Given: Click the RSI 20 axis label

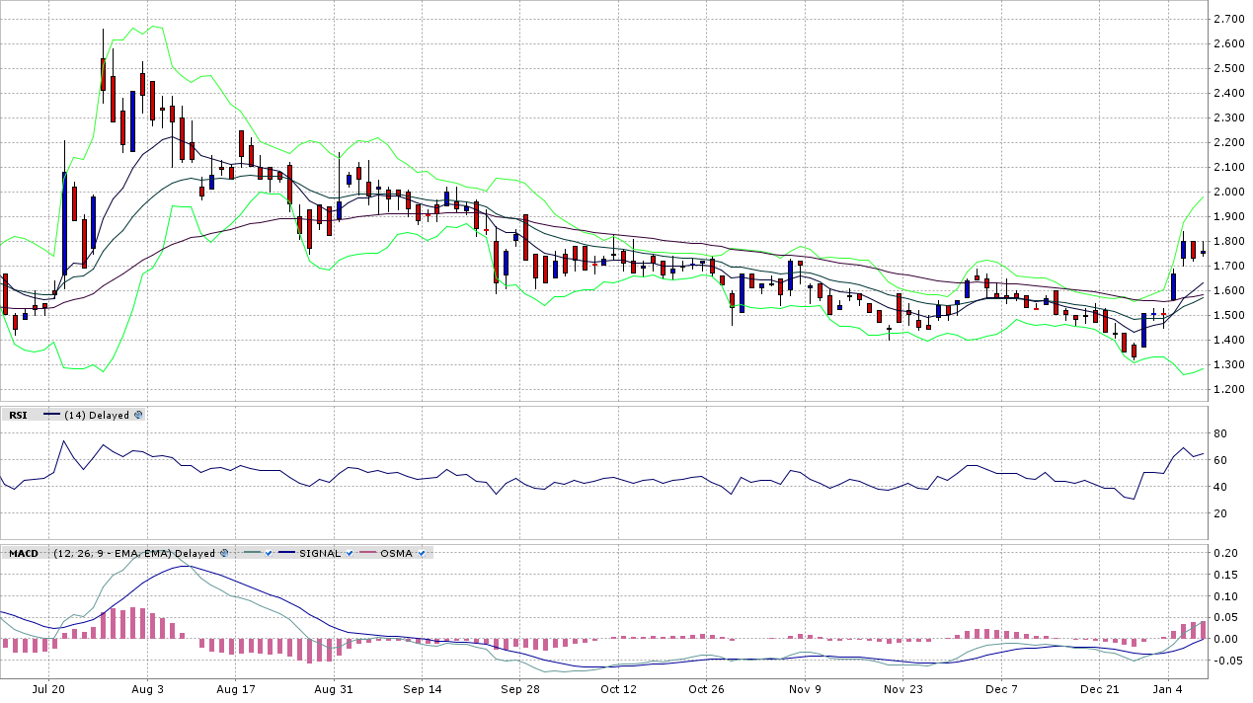Looking at the screenshot, I should click(1220, 513).
